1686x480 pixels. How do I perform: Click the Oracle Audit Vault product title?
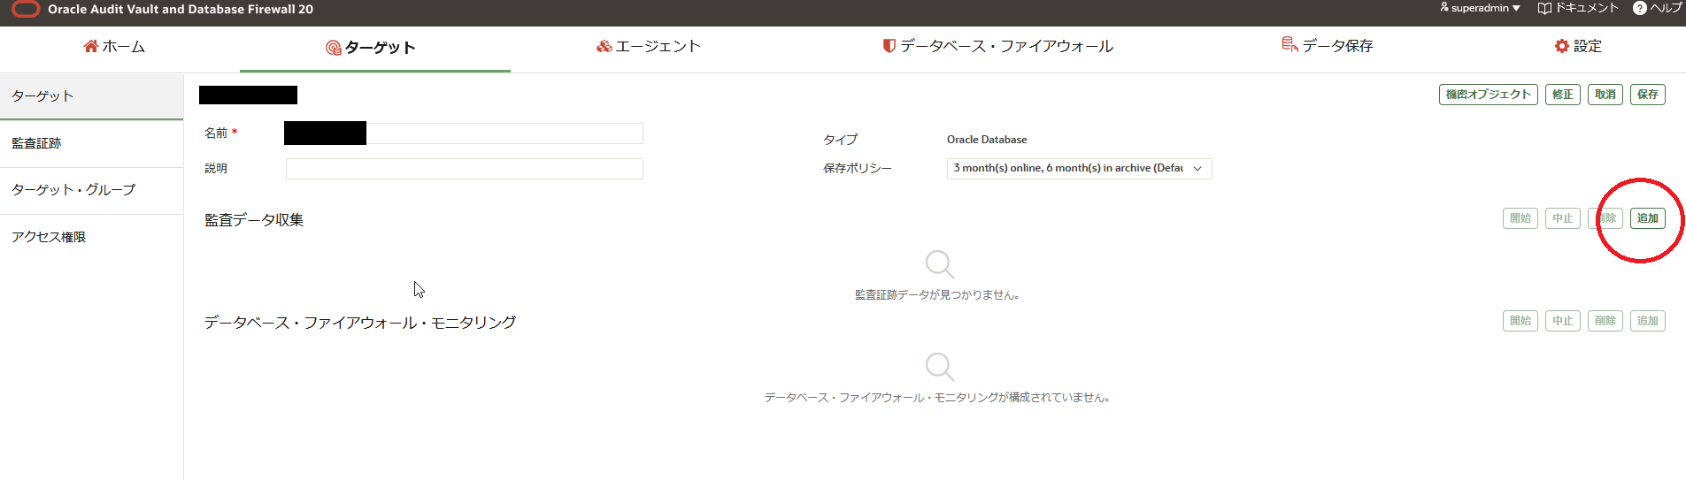(x=181, y=9)
